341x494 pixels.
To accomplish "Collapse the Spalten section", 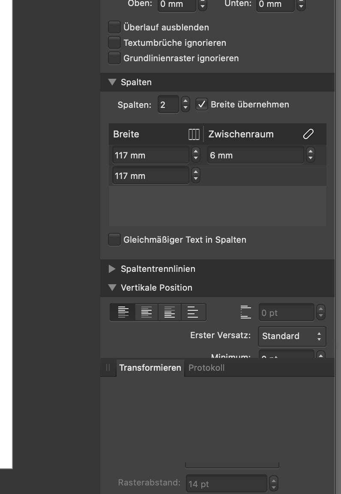I will 112,82.
